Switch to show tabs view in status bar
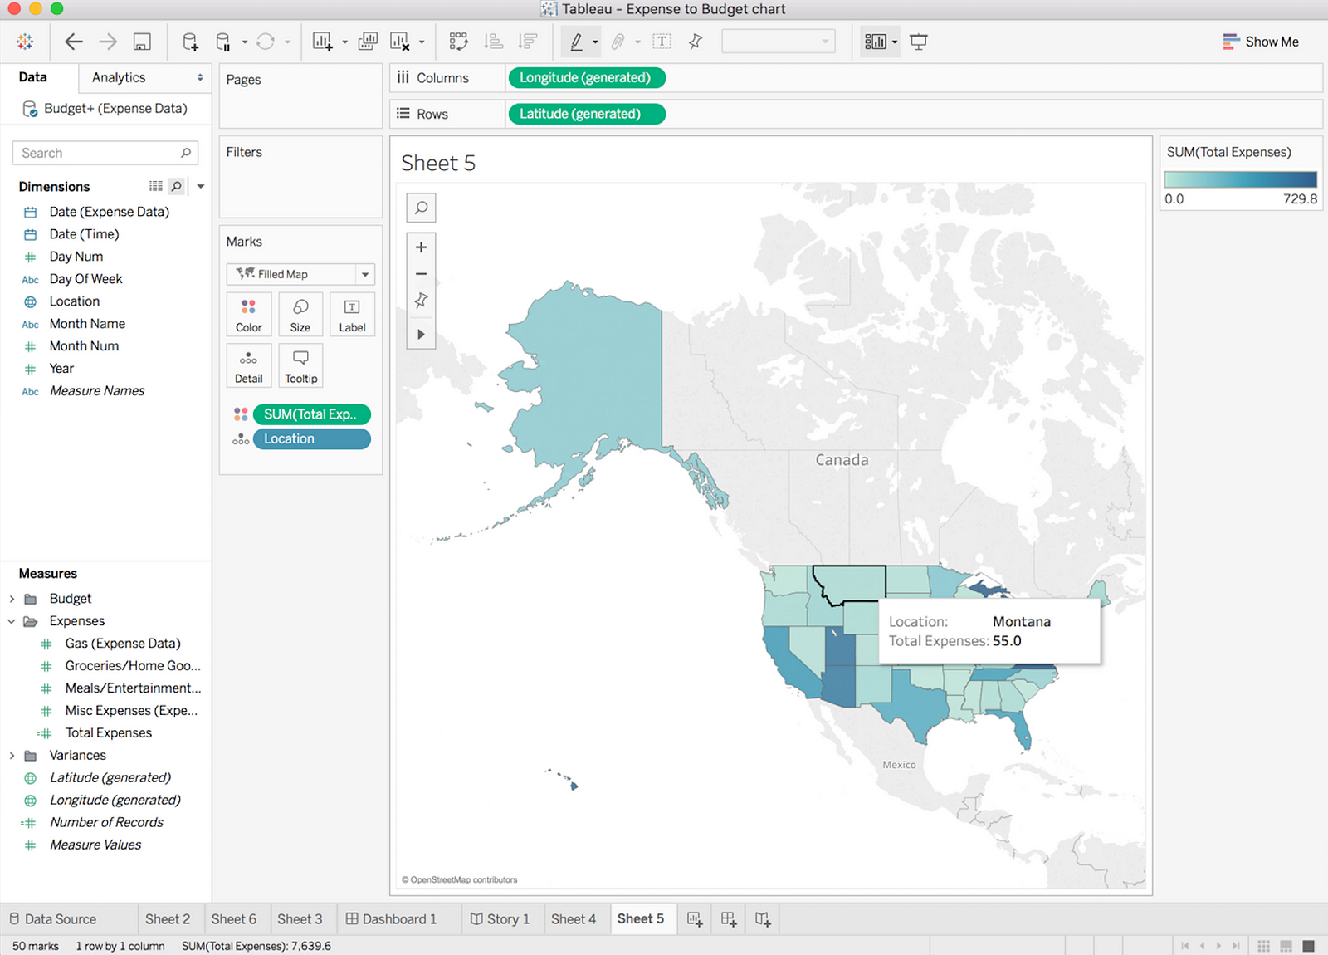Screen dimensions: 1328x955 pos(1308,946)
